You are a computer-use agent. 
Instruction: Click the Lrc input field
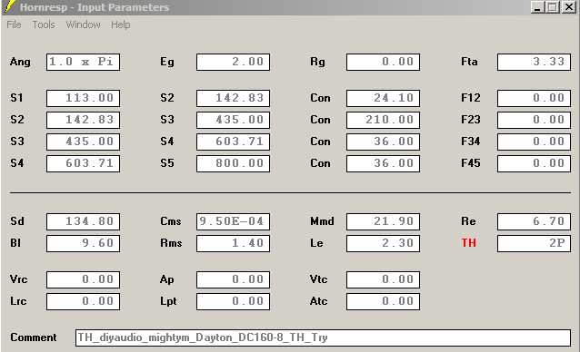click(x=84, y=301)
